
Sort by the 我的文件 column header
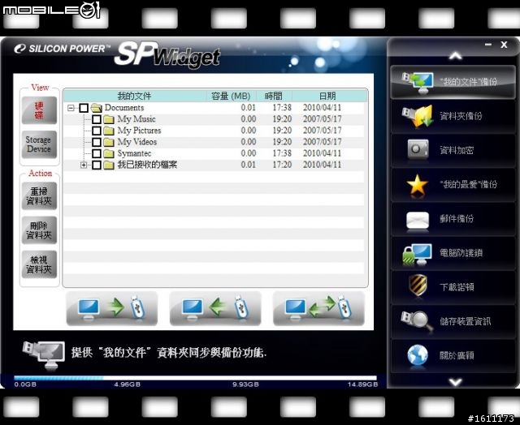coord(134,96)
